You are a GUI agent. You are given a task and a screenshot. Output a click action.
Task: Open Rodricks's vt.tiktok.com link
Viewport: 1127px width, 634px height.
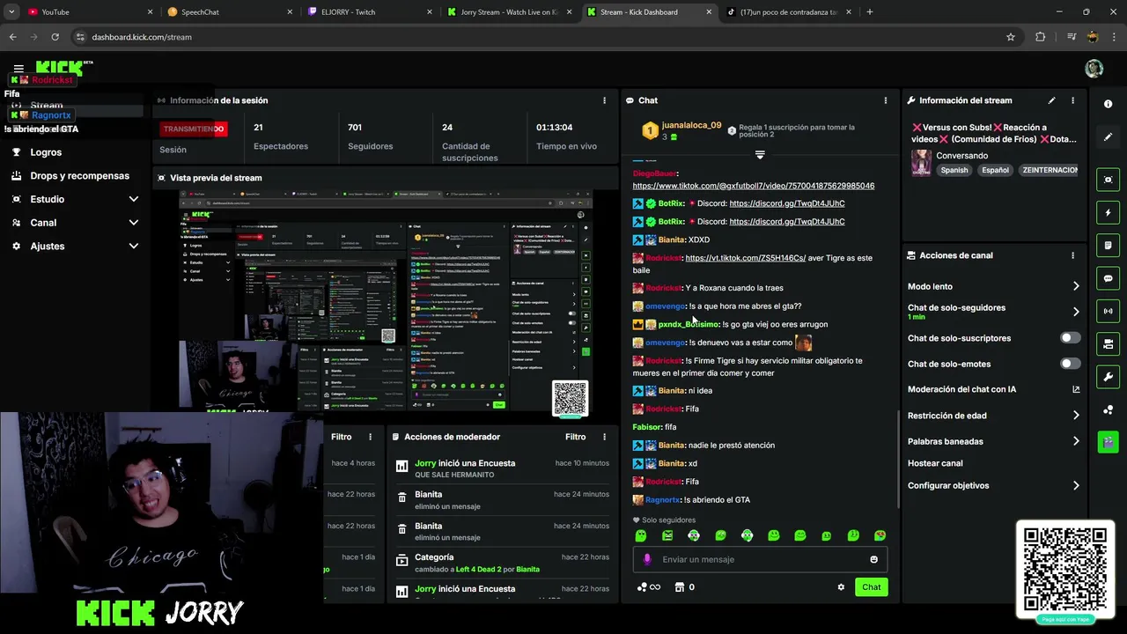click(745, 258)
